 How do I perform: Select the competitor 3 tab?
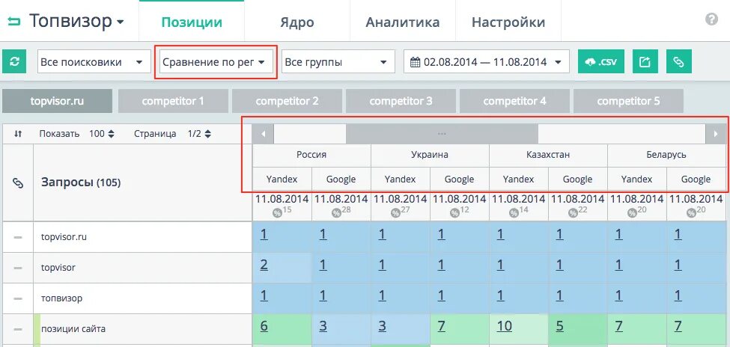coord(401,101)
